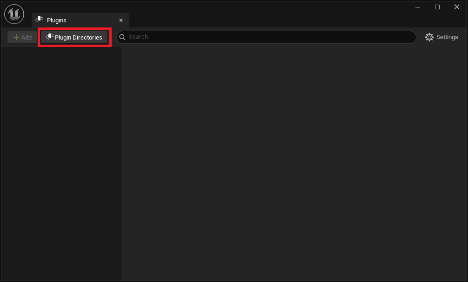
Task: Minimize the Plugins window
Action: [418, 7]
